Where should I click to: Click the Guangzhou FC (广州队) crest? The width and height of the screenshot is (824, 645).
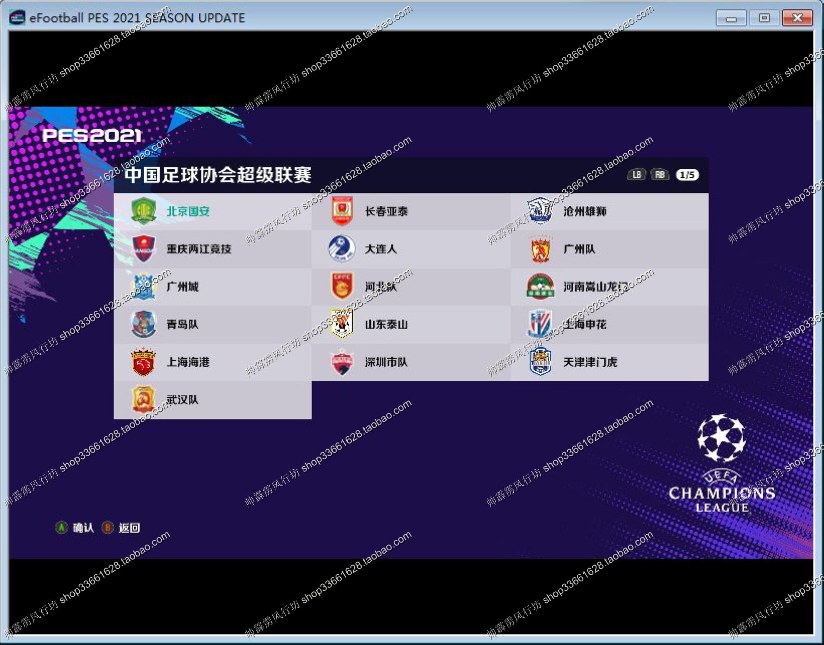[540, 249]
